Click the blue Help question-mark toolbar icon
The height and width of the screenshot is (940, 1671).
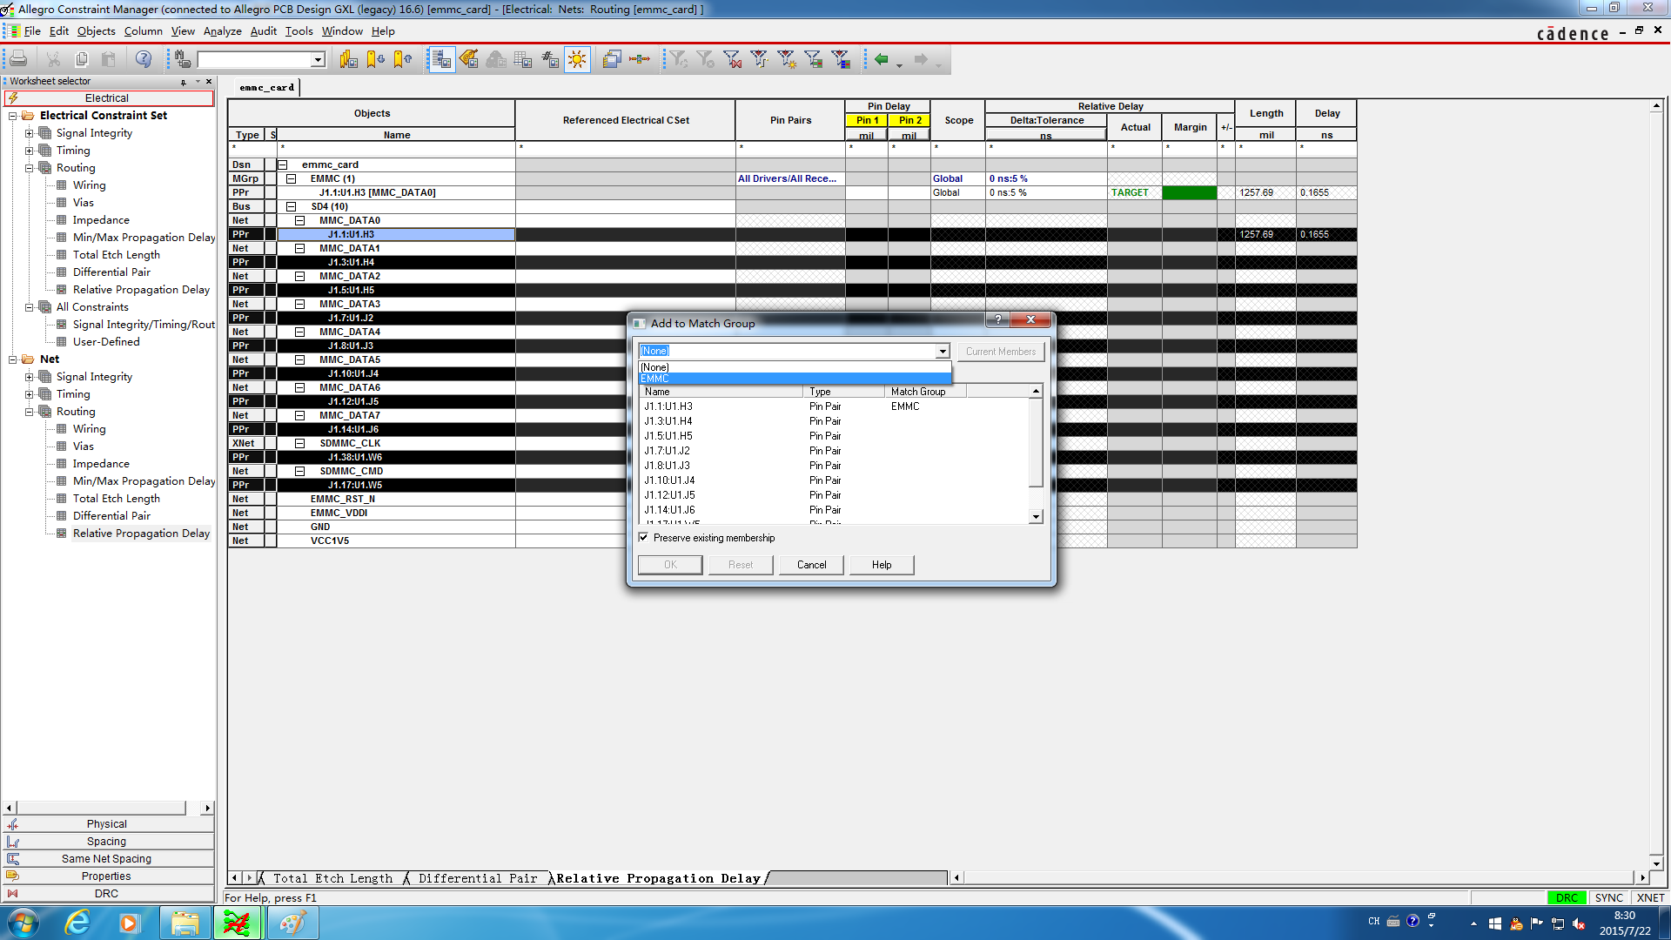[x=144, y=59]
